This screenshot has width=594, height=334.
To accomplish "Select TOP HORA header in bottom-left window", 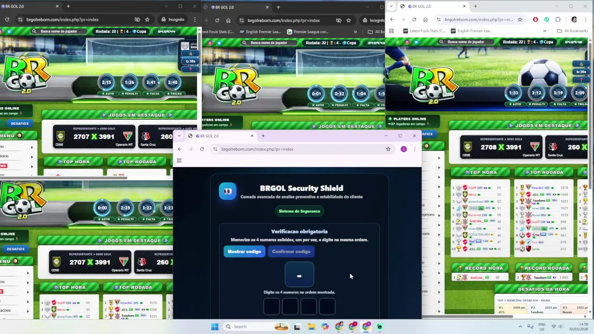I will pos(69,287).
